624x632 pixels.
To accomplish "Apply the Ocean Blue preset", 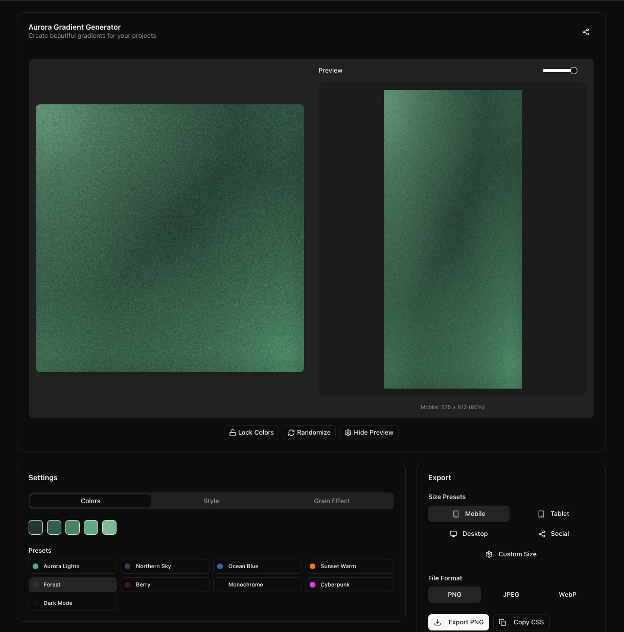I will [258, 567].
